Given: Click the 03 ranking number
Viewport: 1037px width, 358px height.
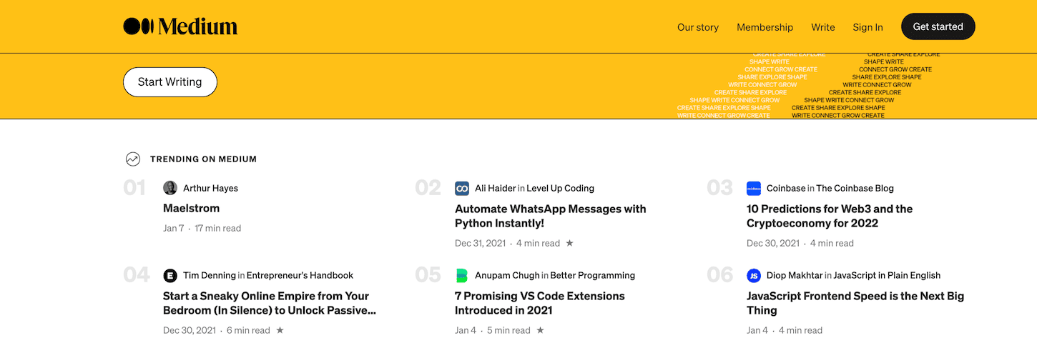Looking at the screenshot, I should (719, 188).
